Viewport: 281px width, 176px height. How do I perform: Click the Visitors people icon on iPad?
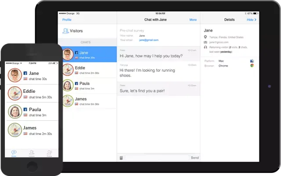[x=65, y=31]
